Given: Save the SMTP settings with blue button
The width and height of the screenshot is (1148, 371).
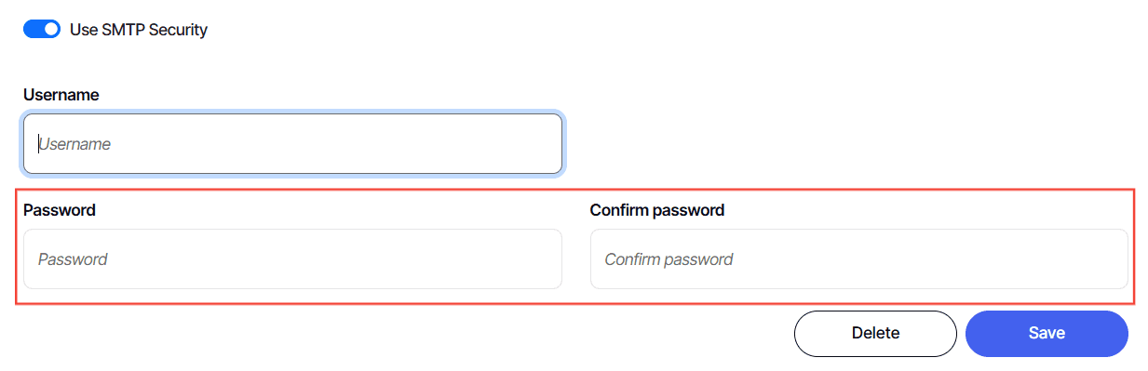Looking at the screenshot, I should click(1047, 333).
